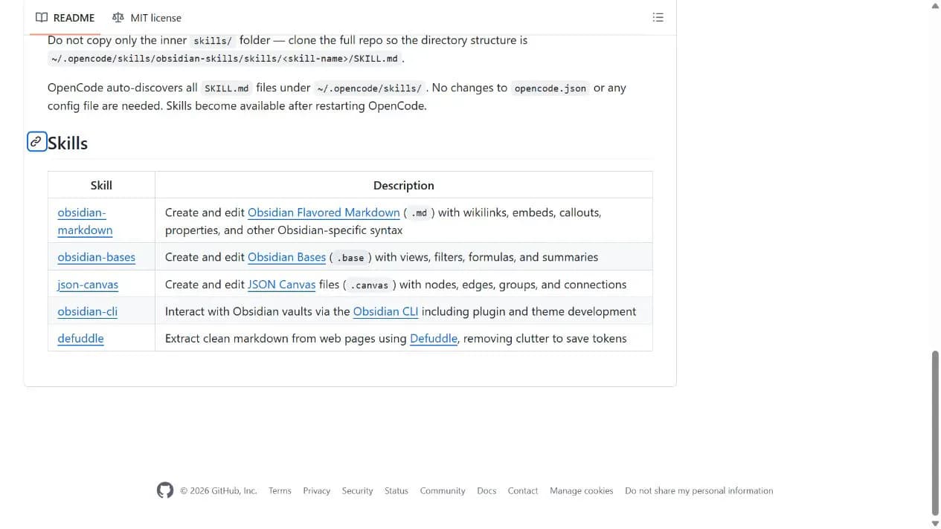Click the scrollbar down arrow
Image resolution: width=941 pixels, height=529 pixels.
[935, 523]
